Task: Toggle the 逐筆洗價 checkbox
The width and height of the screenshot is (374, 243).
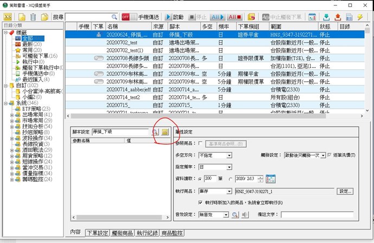Action: 330,155
